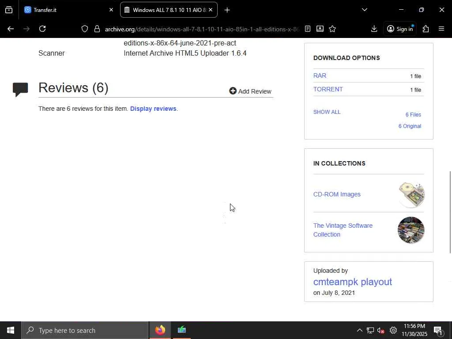The width and height of the screenshot is (452, 339).
Task: Open the extensions puzzle icon
Action: click(x=426, y=29)
